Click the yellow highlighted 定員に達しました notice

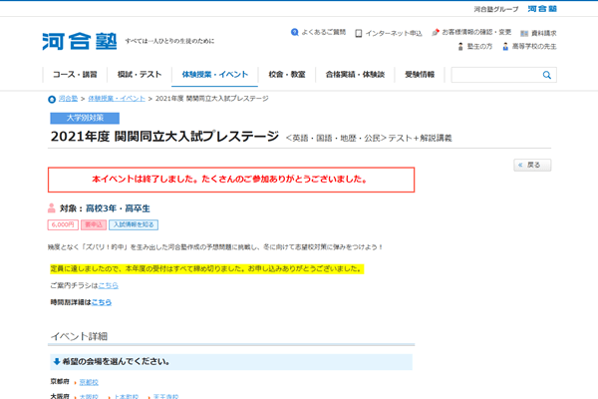[206, 268]
